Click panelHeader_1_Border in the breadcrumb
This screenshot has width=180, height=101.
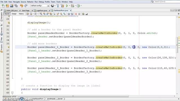tap(55, 99)
